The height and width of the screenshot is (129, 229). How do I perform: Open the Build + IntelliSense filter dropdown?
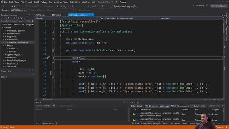point(200,106)
